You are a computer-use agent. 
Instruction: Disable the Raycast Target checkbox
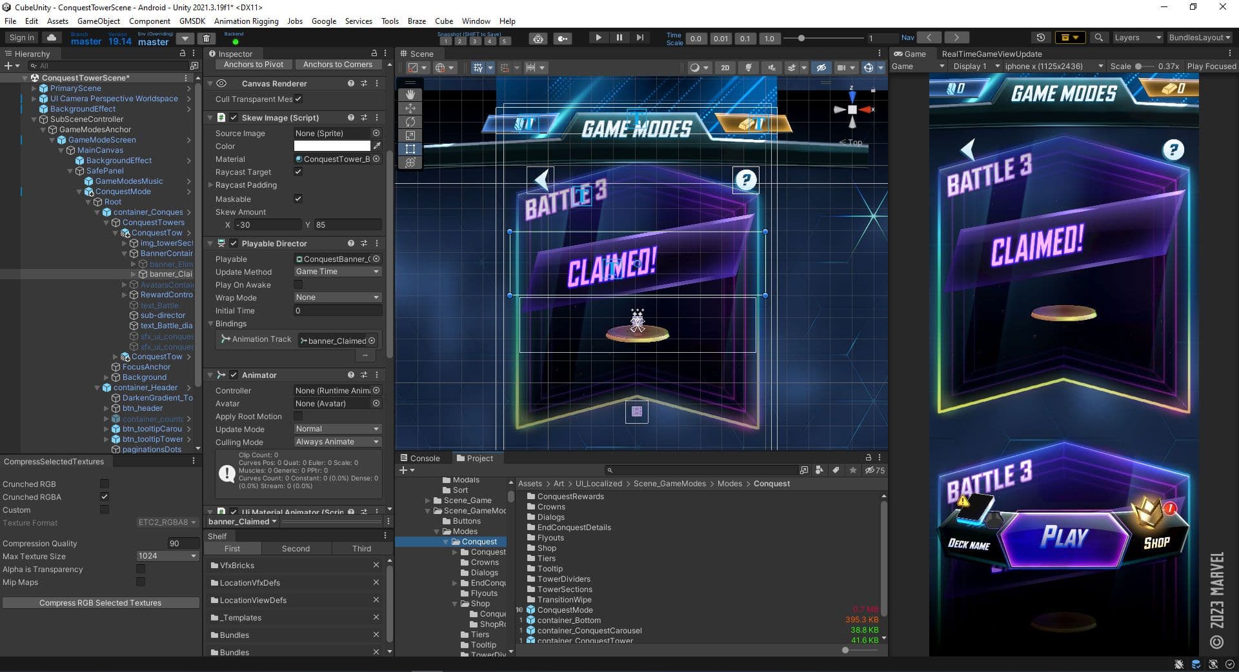[x=297, y=172]
